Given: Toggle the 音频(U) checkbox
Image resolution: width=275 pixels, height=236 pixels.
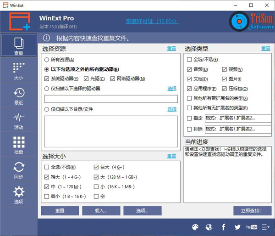Looking at the screenshot, I should pos(189,69).
